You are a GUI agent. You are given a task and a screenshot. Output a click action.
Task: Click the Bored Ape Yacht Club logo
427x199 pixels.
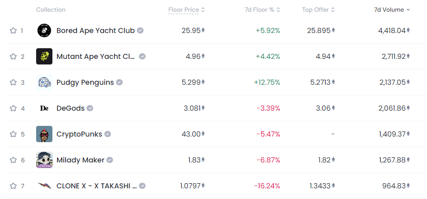pyautogui.click(x=44, y=30)
